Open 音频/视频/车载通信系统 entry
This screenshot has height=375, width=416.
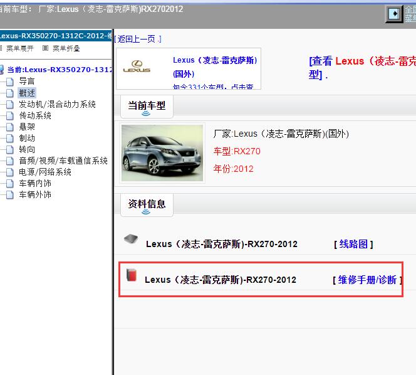pyautogui.click(x=63, y=161)
